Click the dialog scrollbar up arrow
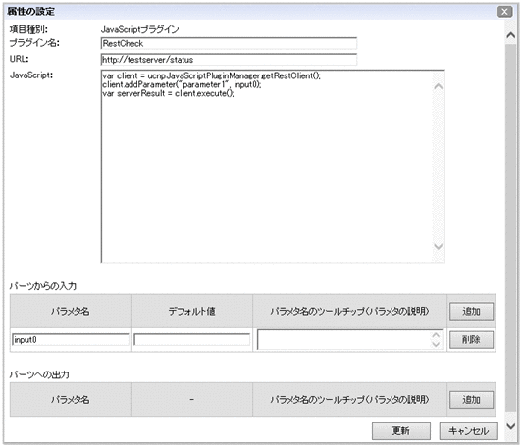Viewport: 522px width, 447px height. click(510, 35)
